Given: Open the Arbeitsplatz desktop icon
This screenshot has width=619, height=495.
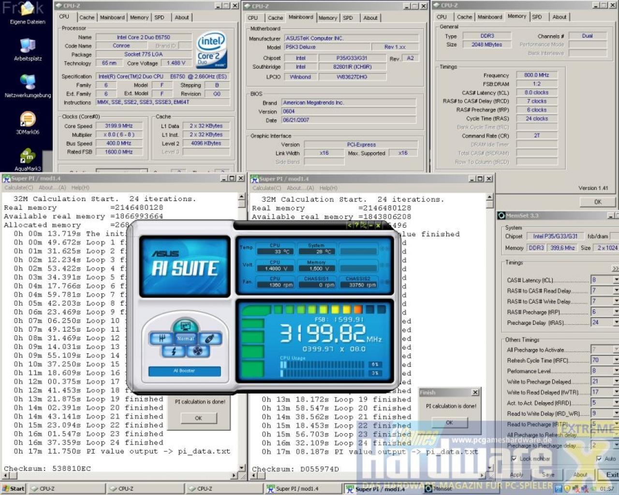Looking at the screenshot, I should [x=28, y=50].
